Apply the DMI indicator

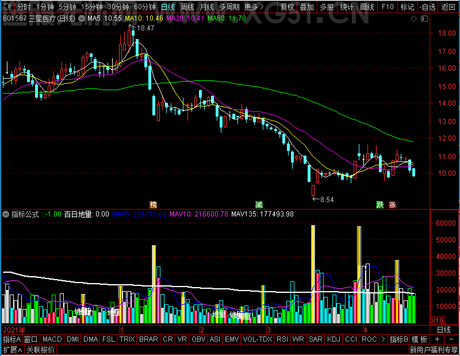click(x=73, y=339)
